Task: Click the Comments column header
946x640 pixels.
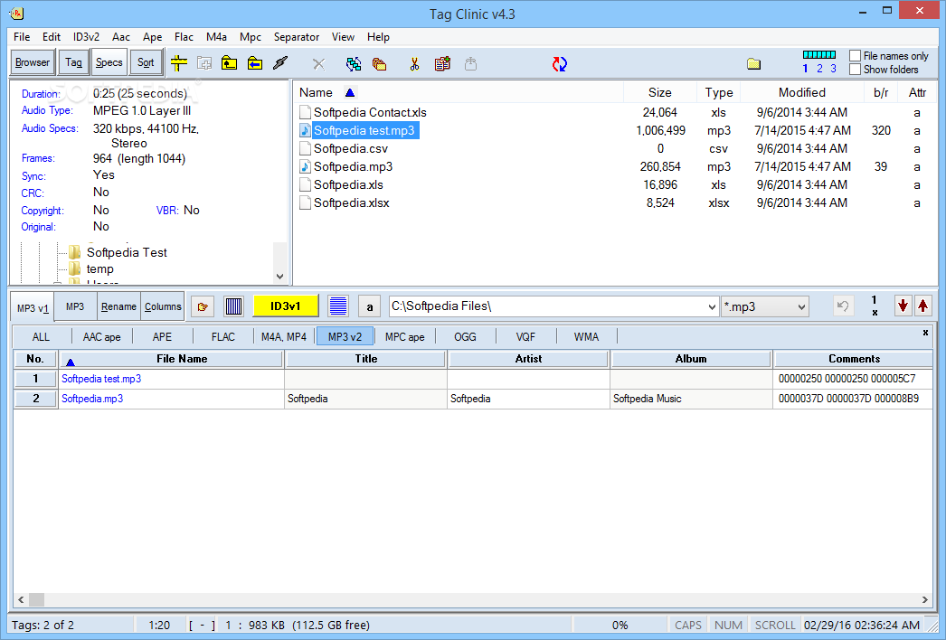Action: pyautogui.click(x=853, y=359)
